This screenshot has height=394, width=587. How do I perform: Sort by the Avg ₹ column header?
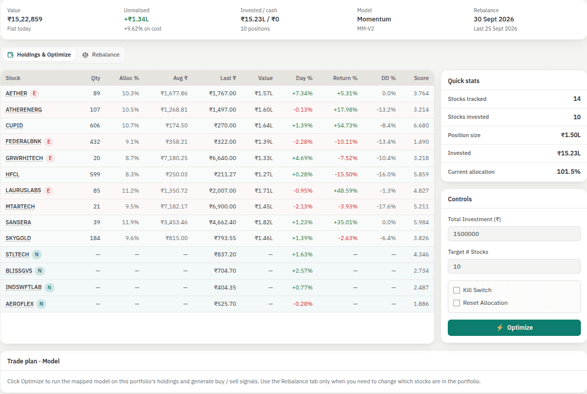click(x=181, y=78)
